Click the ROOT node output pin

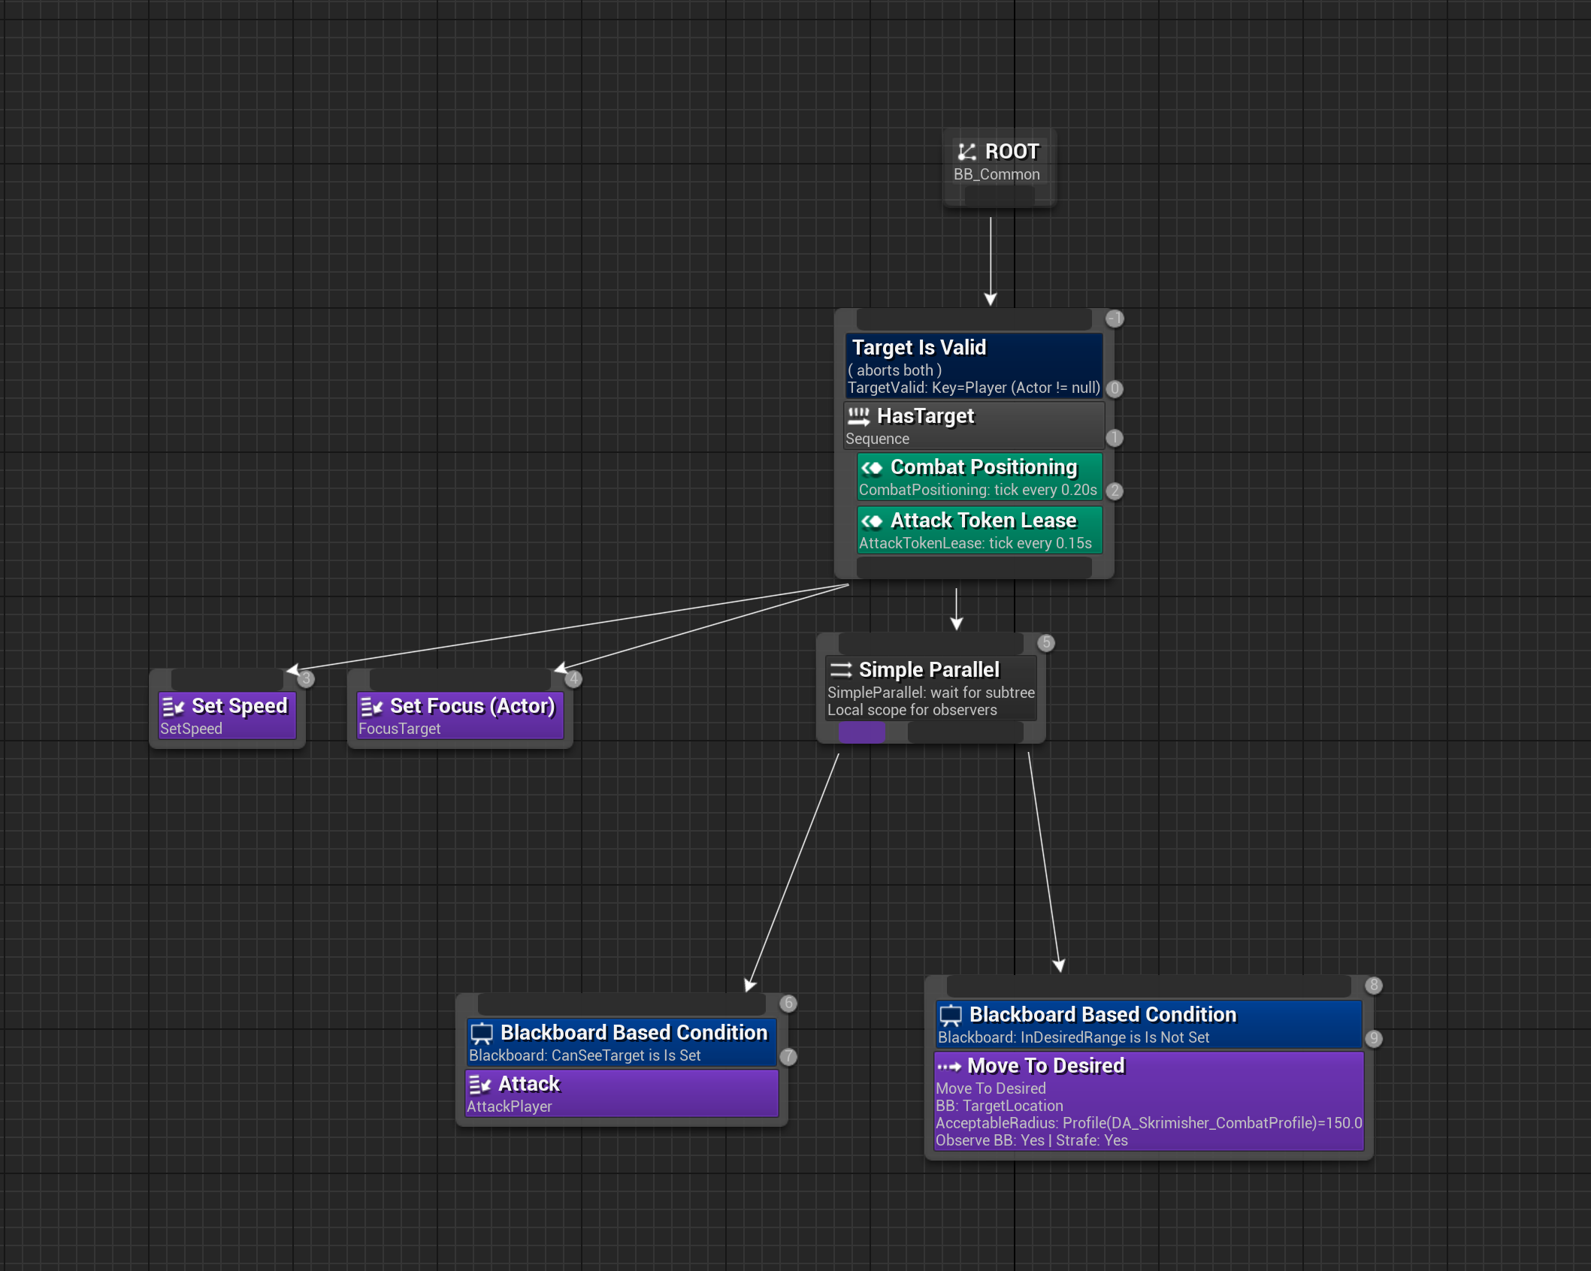click(x=999, y=197)
